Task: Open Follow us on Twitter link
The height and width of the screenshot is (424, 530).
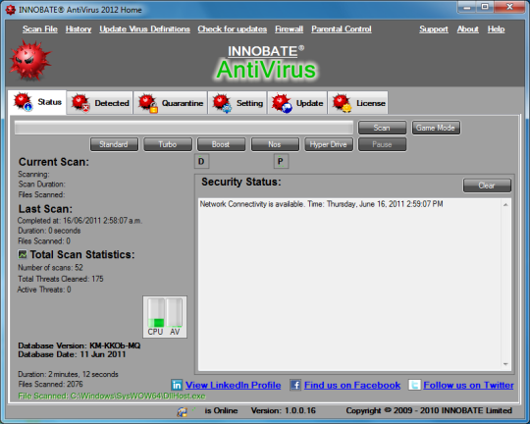Action: (x=468, y=385)
